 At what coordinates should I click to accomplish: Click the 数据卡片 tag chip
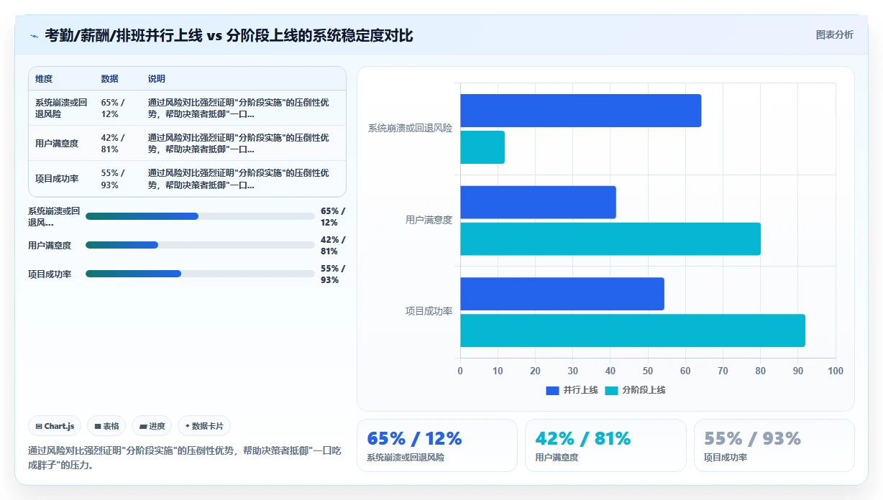coord(204,426)
